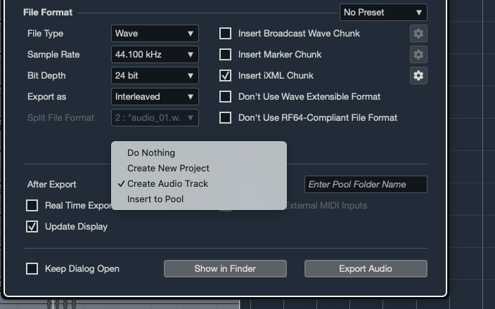The image size is (495, 309).
Task: Check Don't Use RF64-Compliant File Format
Action: coord(225,117)
